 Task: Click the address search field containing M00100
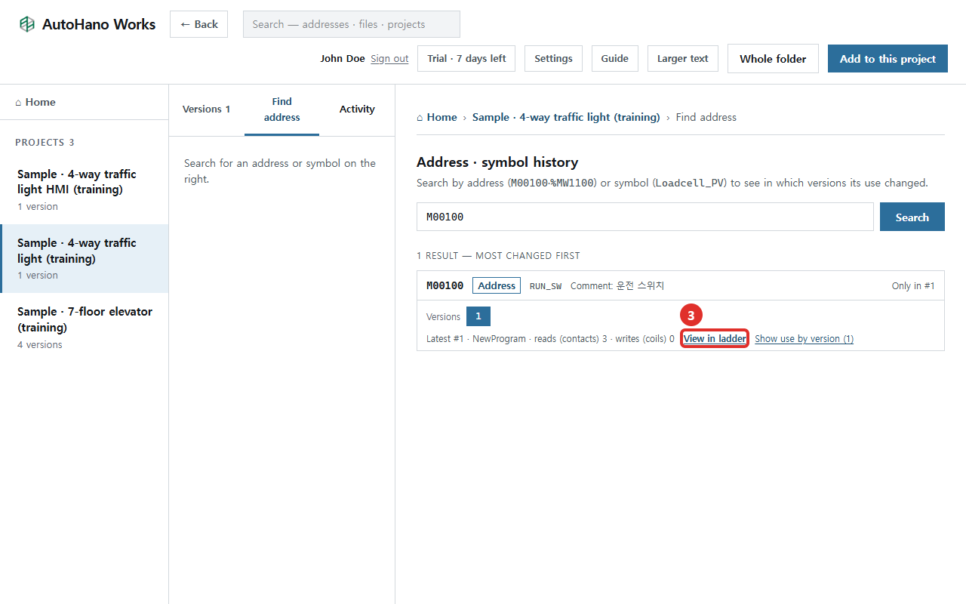(x=645, y=217)
